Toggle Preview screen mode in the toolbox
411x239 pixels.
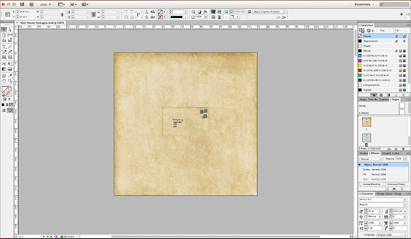tap(10, 111)
